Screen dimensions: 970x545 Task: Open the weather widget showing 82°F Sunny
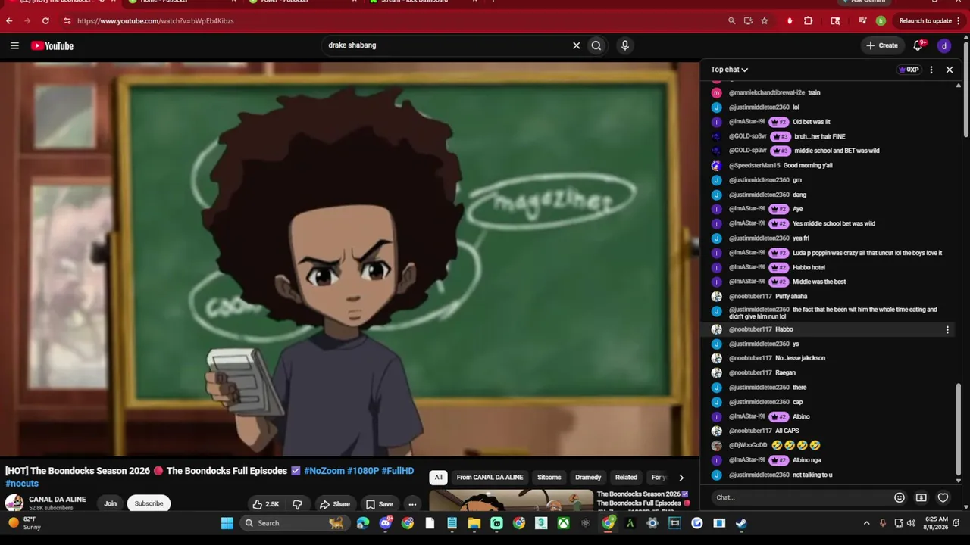click(25, 523)
